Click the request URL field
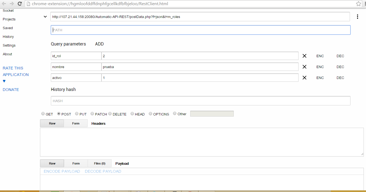366x192 pixels. coord(200,17)
